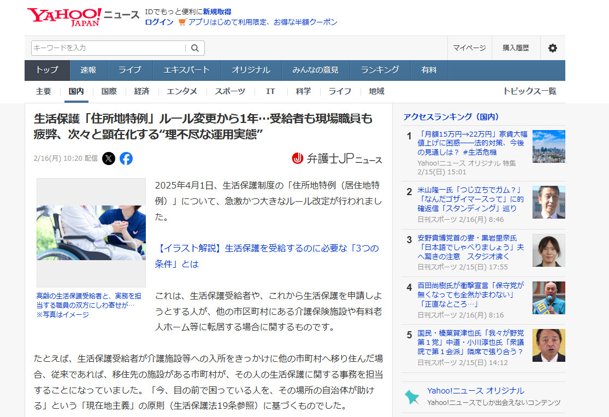Click the Yahoo!ニュース オリジナル pin icon
Screen dimensions: 609x417
(x=412, y=396)
